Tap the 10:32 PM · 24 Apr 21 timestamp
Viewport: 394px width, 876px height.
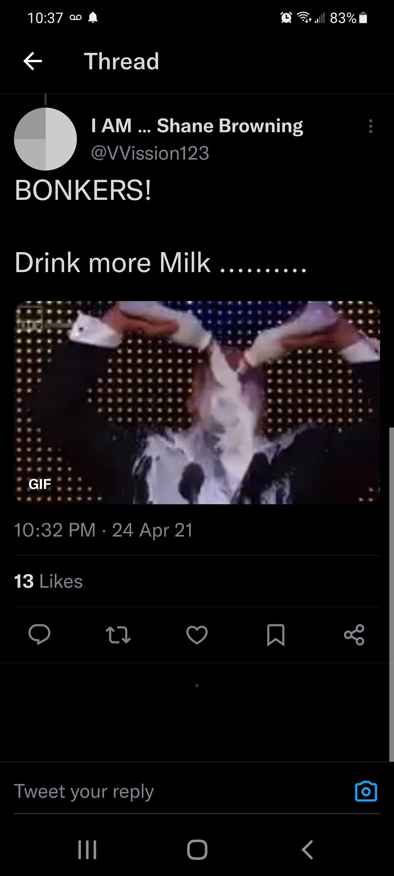pyautogui.click(x=103, y=530)
